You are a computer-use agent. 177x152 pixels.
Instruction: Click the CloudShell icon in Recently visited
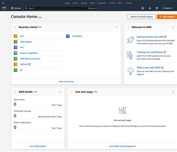(x=68, y=36)
